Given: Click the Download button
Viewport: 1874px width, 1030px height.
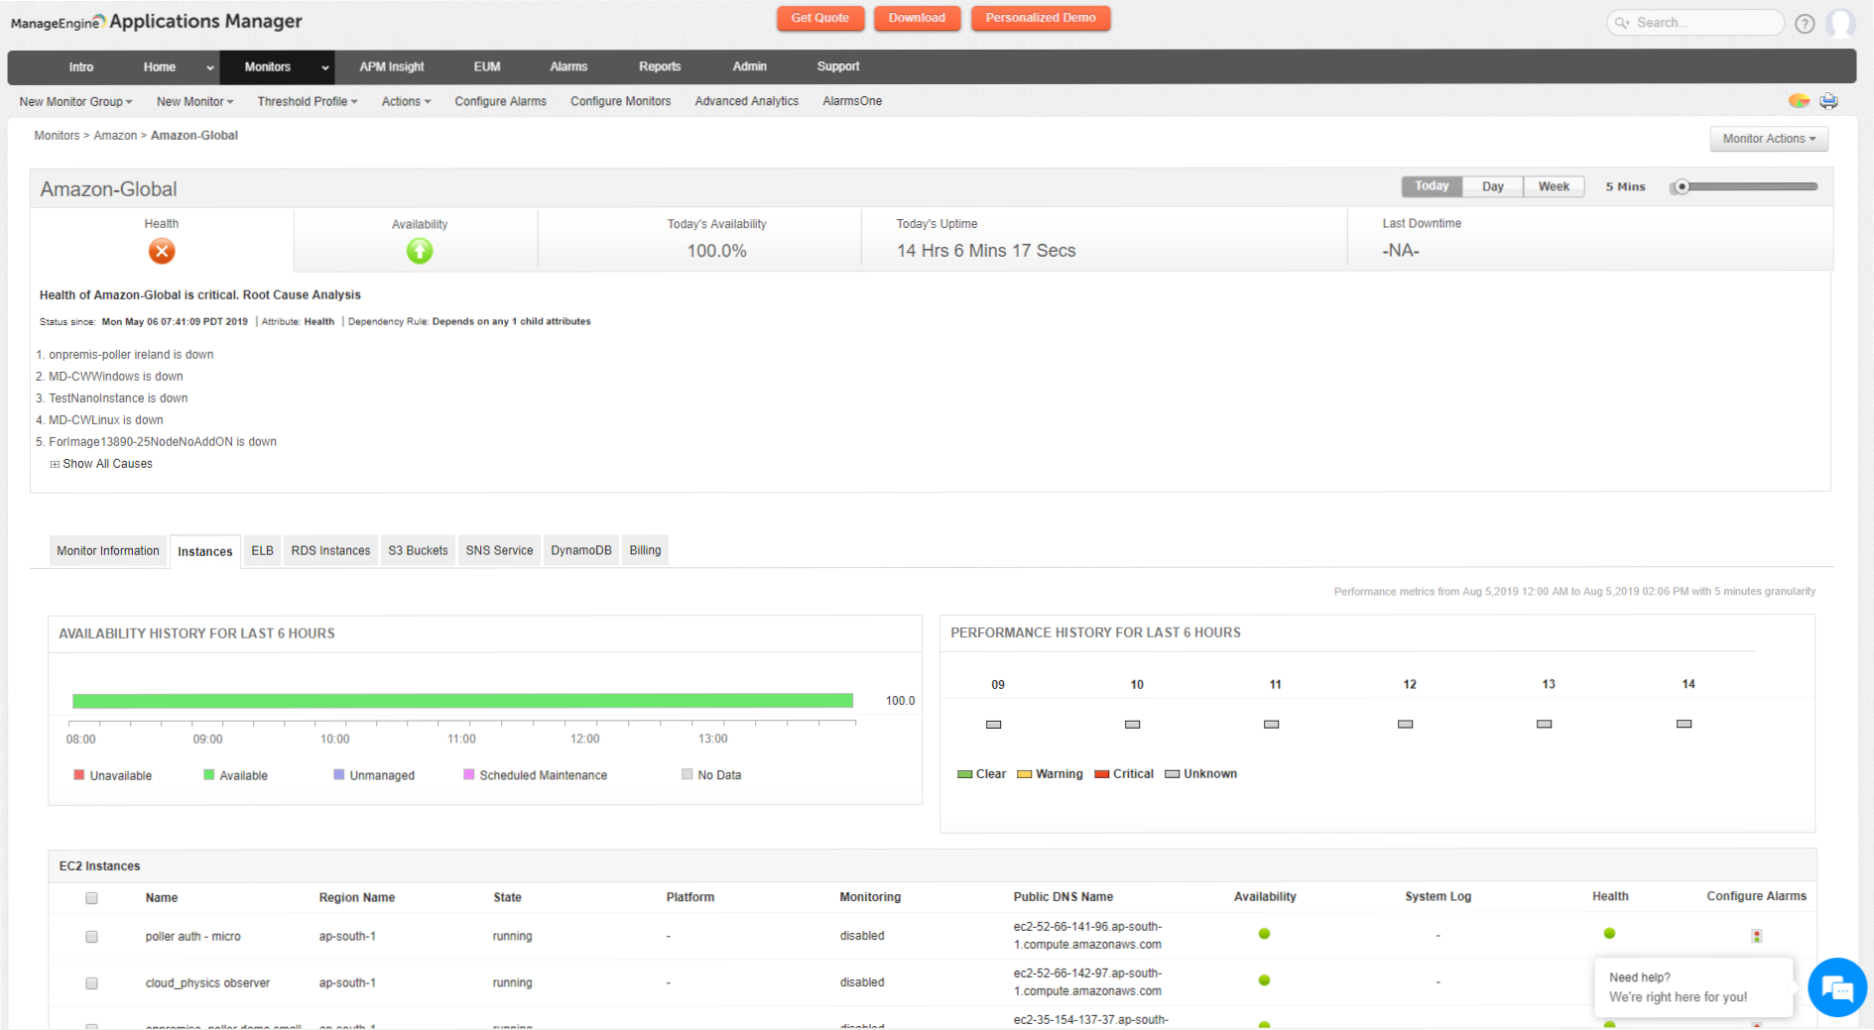Looking at the screenshot, I should (x=917, y=18).
